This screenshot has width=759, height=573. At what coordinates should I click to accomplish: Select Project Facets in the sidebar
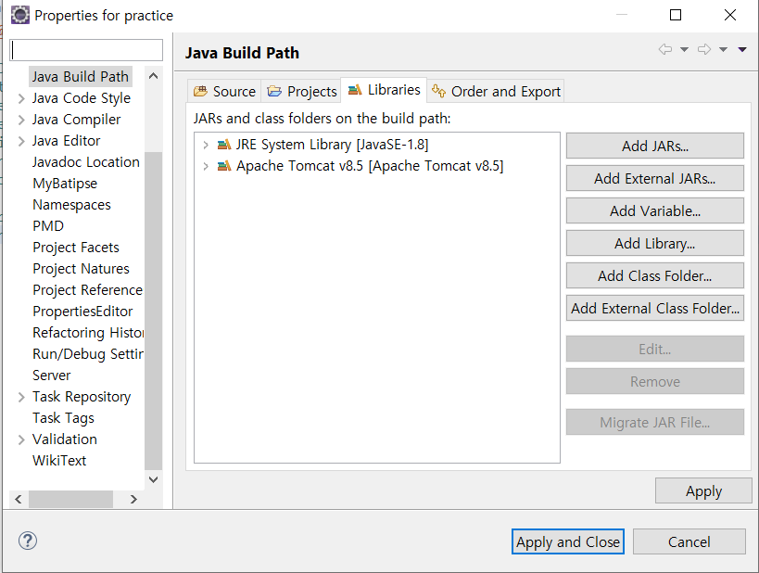pyautogui.click(x=75, y=247)
